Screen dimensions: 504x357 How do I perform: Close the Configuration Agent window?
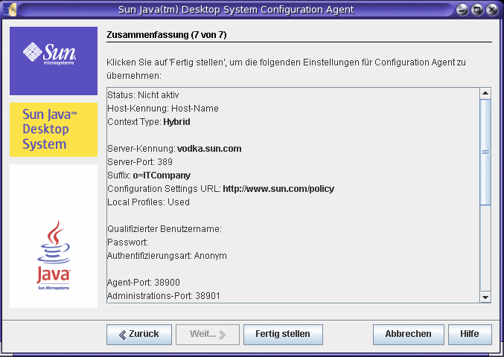[492, 10]
